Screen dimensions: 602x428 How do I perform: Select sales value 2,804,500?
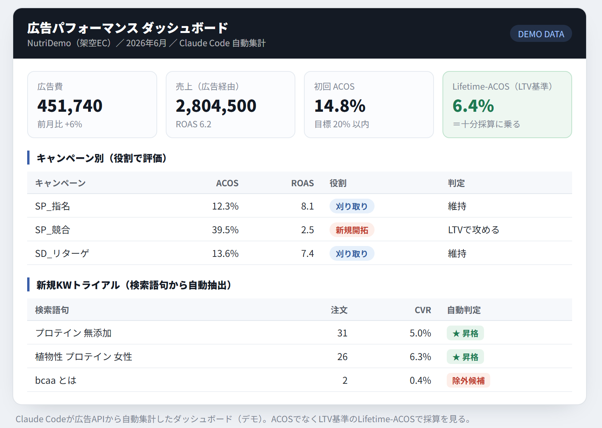(216, 106)
